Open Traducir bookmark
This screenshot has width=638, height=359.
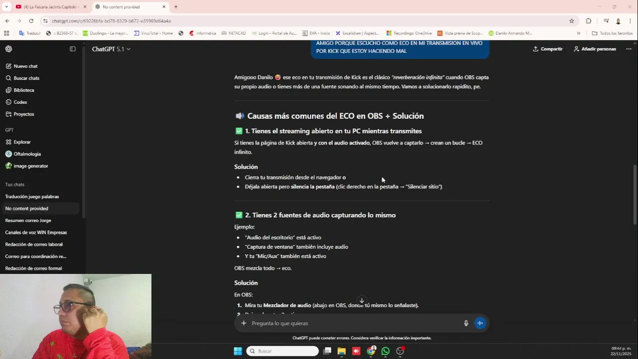(30, 33)
